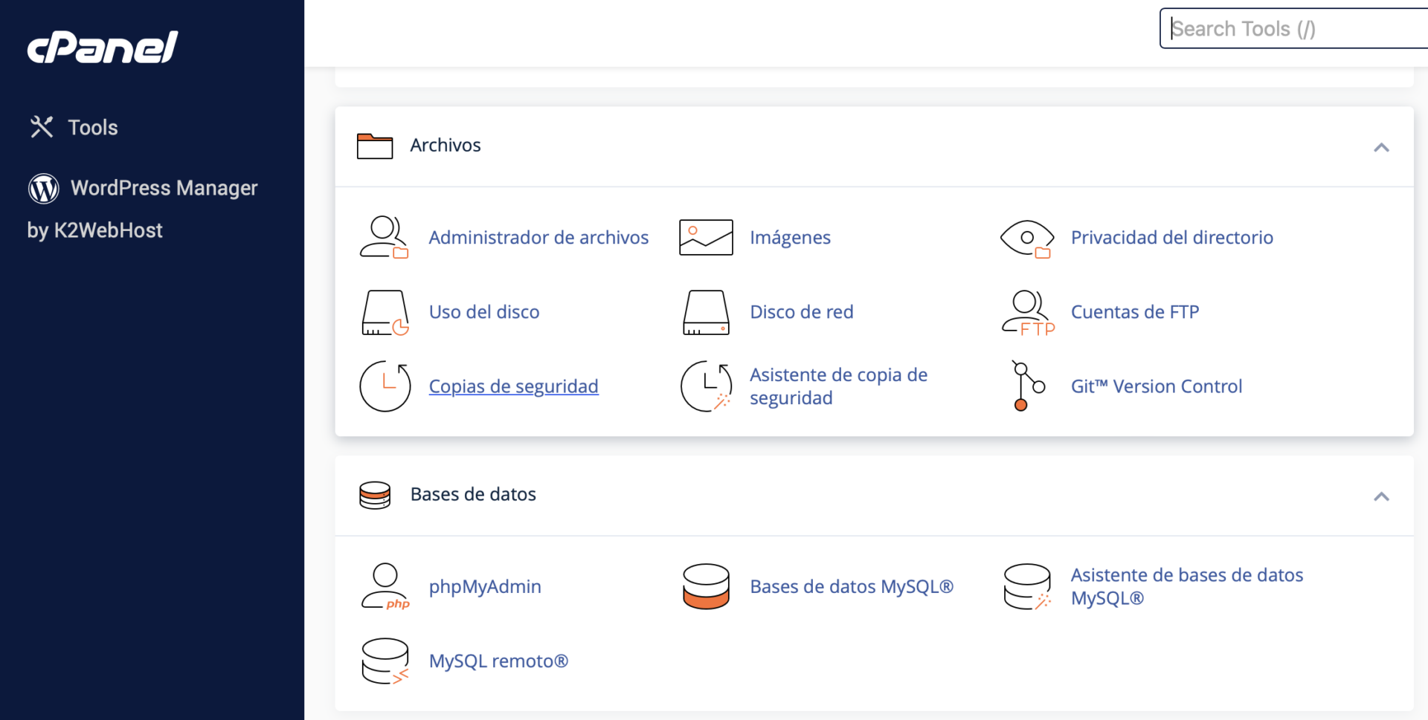The image size is (1428, 720).
Task: Click the WordPress logo icon in sidebar
Action: click(x=44, y=188)
